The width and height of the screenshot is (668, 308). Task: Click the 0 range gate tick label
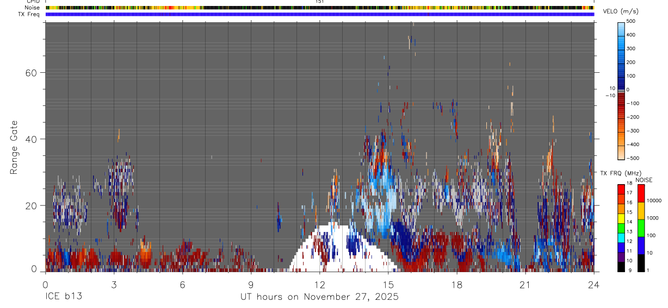(x=34, y=269)
